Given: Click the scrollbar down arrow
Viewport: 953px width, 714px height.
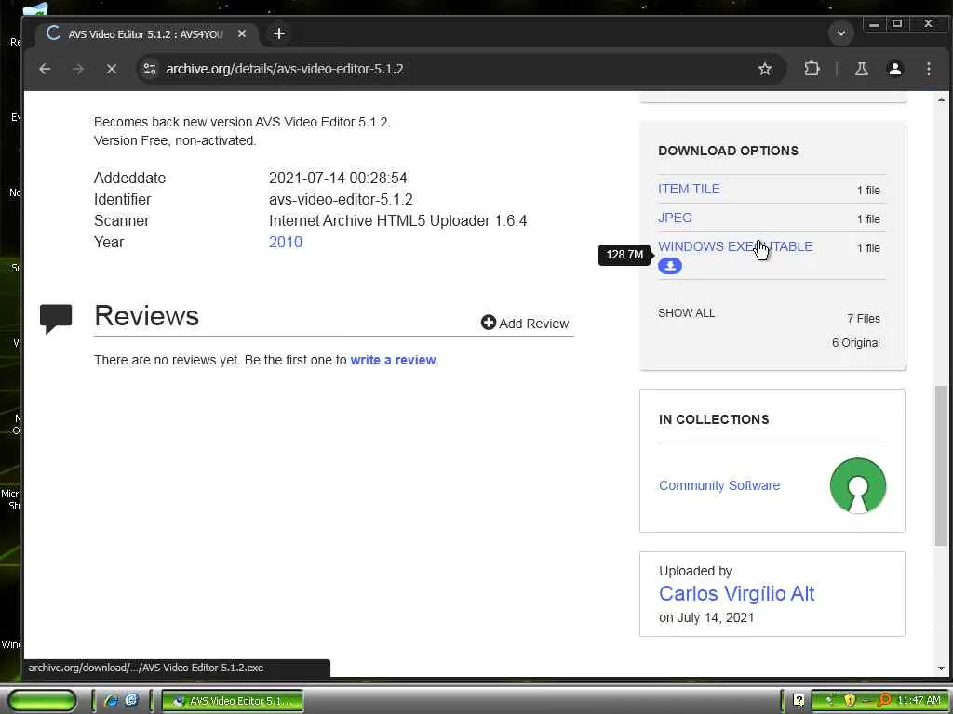Looking at the screenshot, I should pyautogui.click(x=941, y=668).
